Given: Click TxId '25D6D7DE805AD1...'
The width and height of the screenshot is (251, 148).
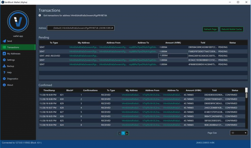Looking at the screenshot, I should click(214, 99).
